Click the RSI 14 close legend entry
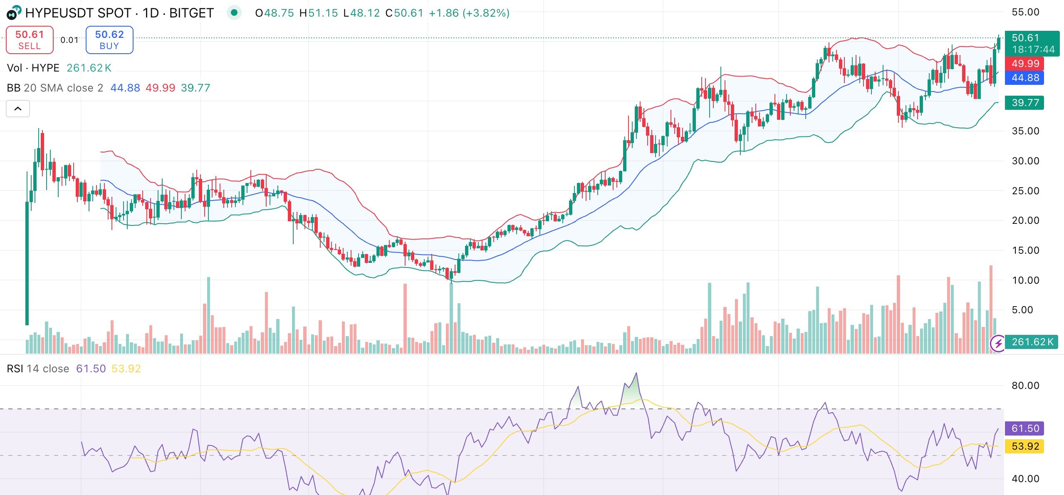The width and height of the screenshot is (1064, 495). point(37,369)
